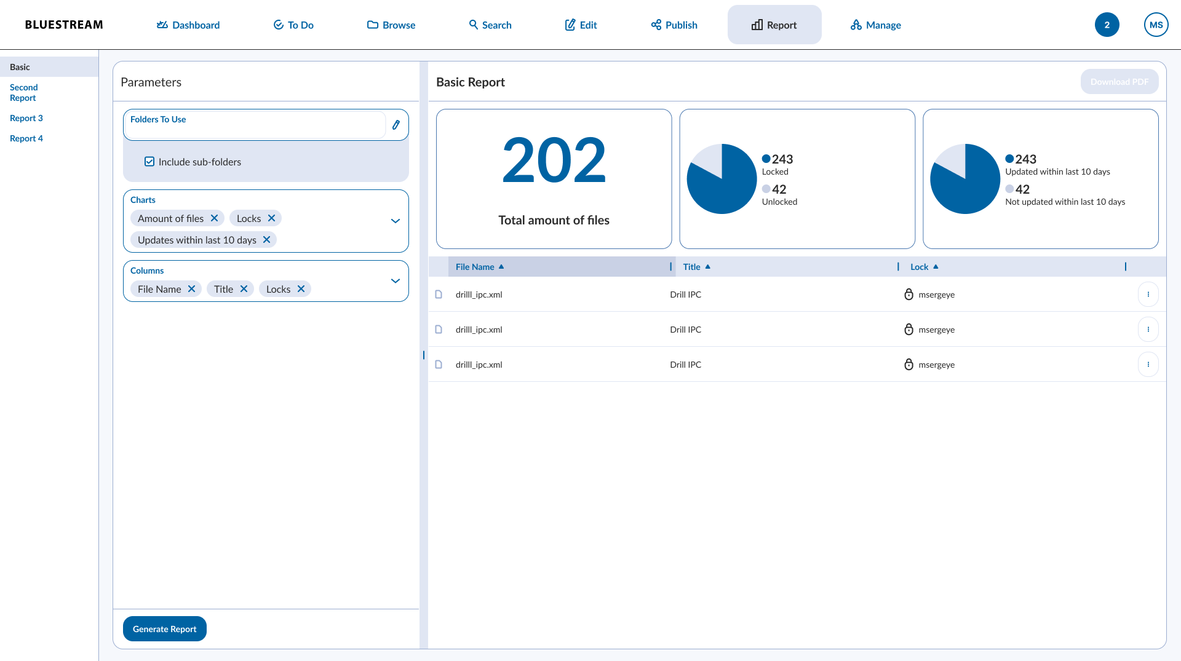Click the lock icon in second row
The width and height of the screenshot is (1181, 661).
(x=909, y=330)
